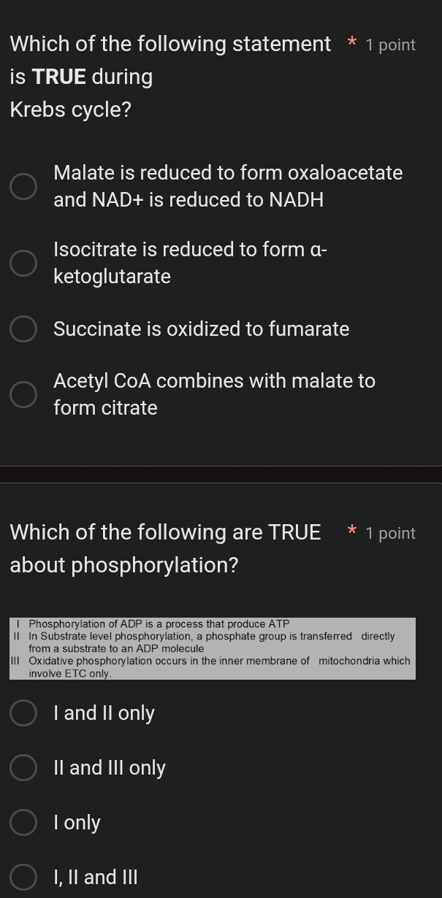This screenshot has height=898, width=442.
Task: Click the required asterisk on second question
Action: 351,532
